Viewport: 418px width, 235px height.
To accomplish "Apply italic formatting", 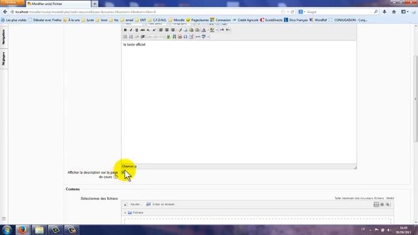I will (x=131, y=30).
